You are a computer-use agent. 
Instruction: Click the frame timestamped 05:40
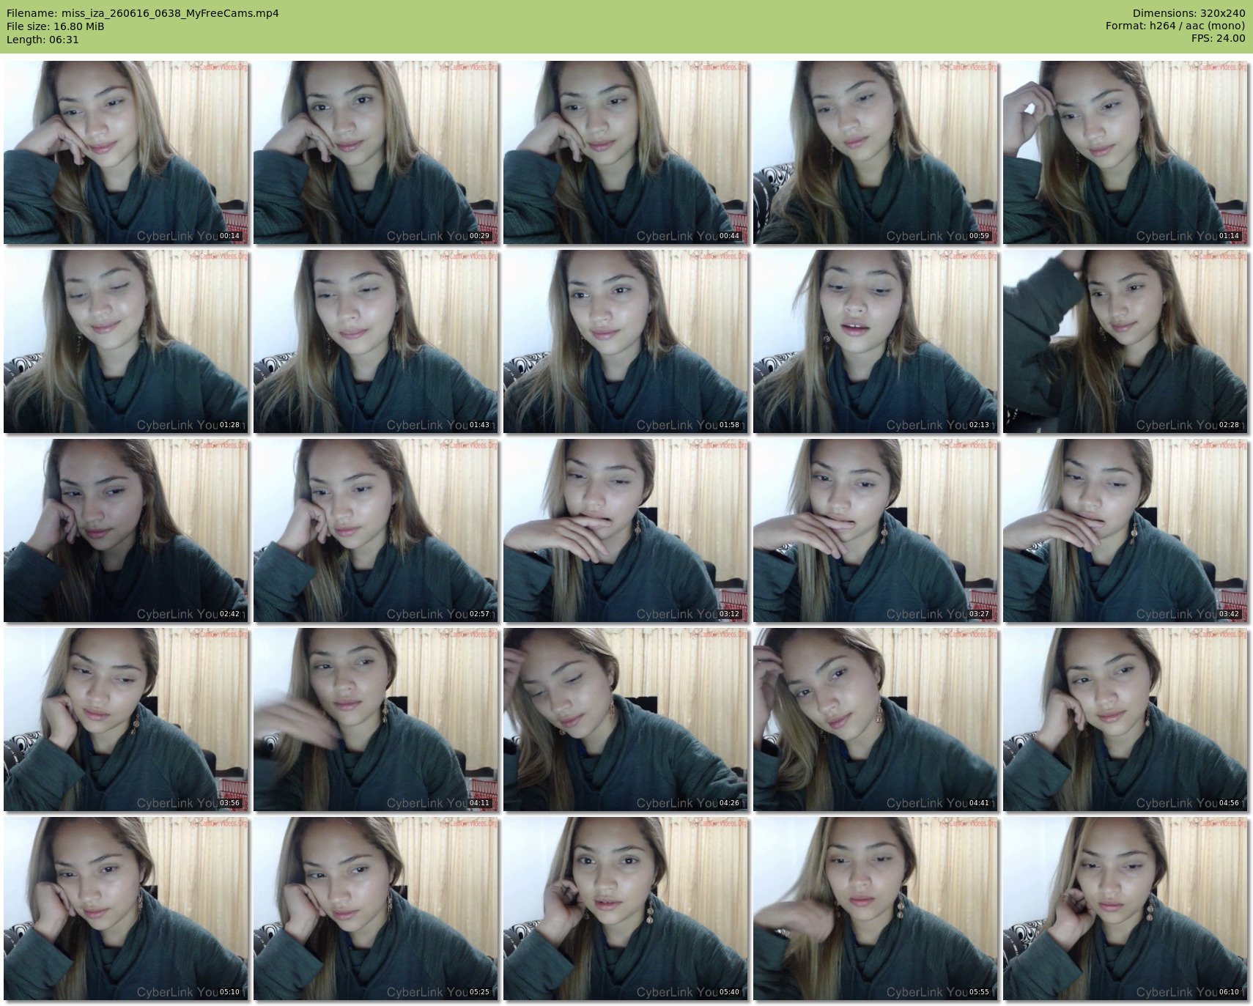pyautogui.click(x=626, y=909)
